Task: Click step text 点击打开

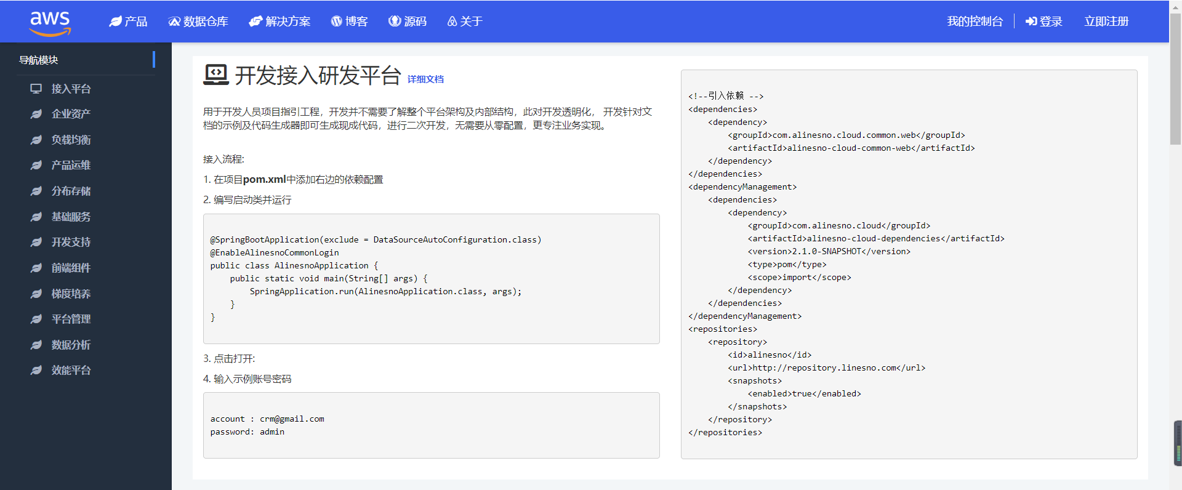Action: [229, 359]
